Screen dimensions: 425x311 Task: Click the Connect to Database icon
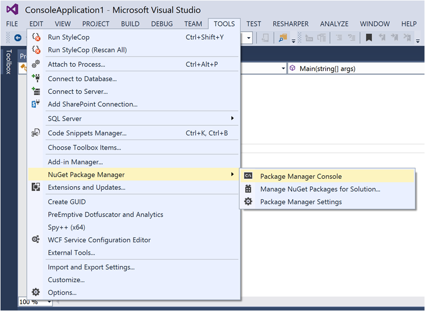[x=36, y=78]
